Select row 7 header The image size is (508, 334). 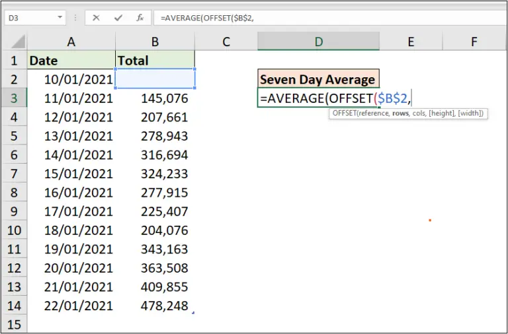click(x=14, y=174)
